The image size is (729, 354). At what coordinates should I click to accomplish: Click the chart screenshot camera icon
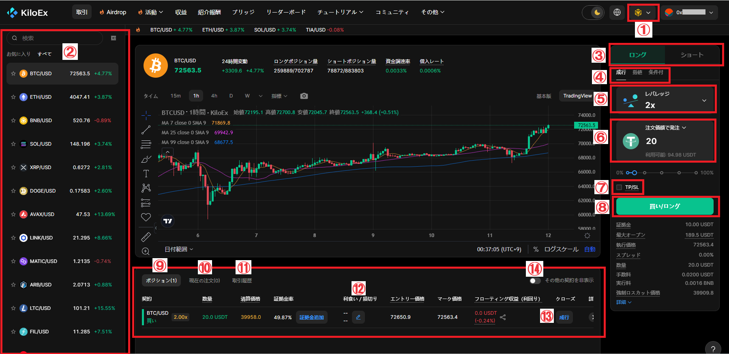pos(304,96)
